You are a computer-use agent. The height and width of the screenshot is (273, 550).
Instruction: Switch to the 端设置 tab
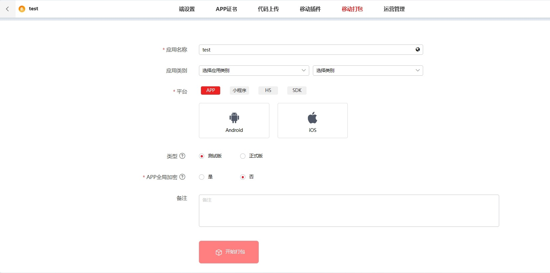pyautogui.click(x=187, y=9)
